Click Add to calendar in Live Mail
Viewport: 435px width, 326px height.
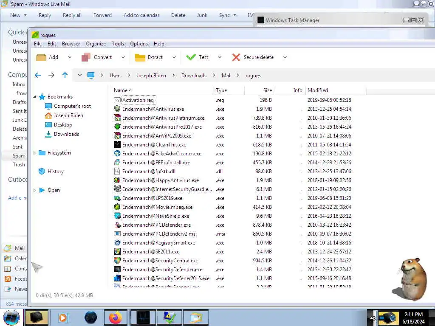tap(141, 15)
